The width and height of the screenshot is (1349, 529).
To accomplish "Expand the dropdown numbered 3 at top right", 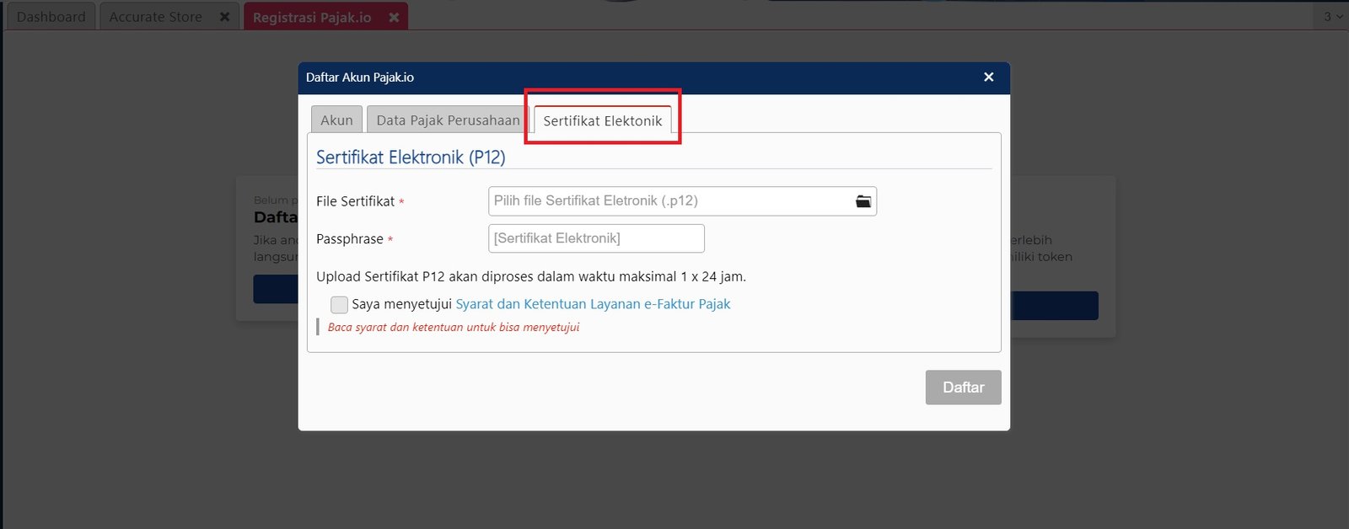I will pos(1332,17).
